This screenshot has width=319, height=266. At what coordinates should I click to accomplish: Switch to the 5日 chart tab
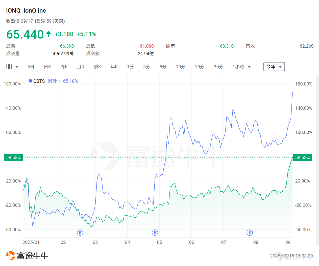[x=31, y=67]
